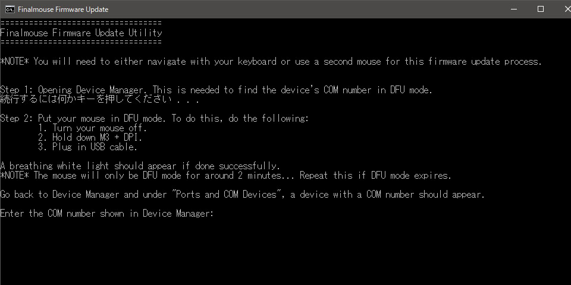Click the Plug in USB cable line
This screenshot has height=285, width=571.
(88, 147)
